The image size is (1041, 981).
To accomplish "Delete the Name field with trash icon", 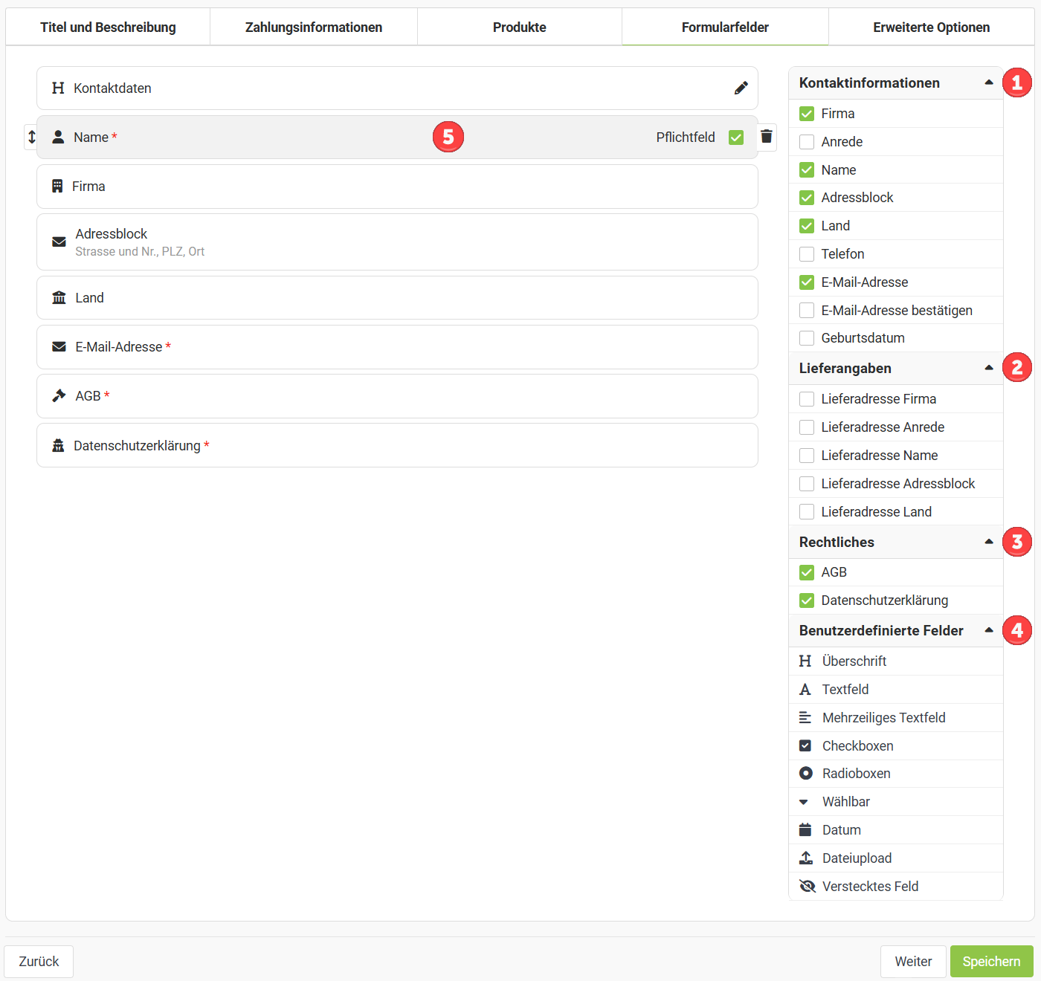I will (x=767, y=137).
